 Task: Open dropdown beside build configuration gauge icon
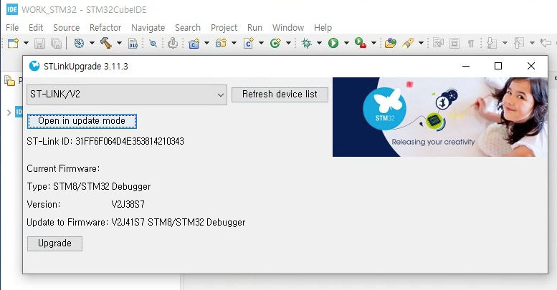pos(92,43)
